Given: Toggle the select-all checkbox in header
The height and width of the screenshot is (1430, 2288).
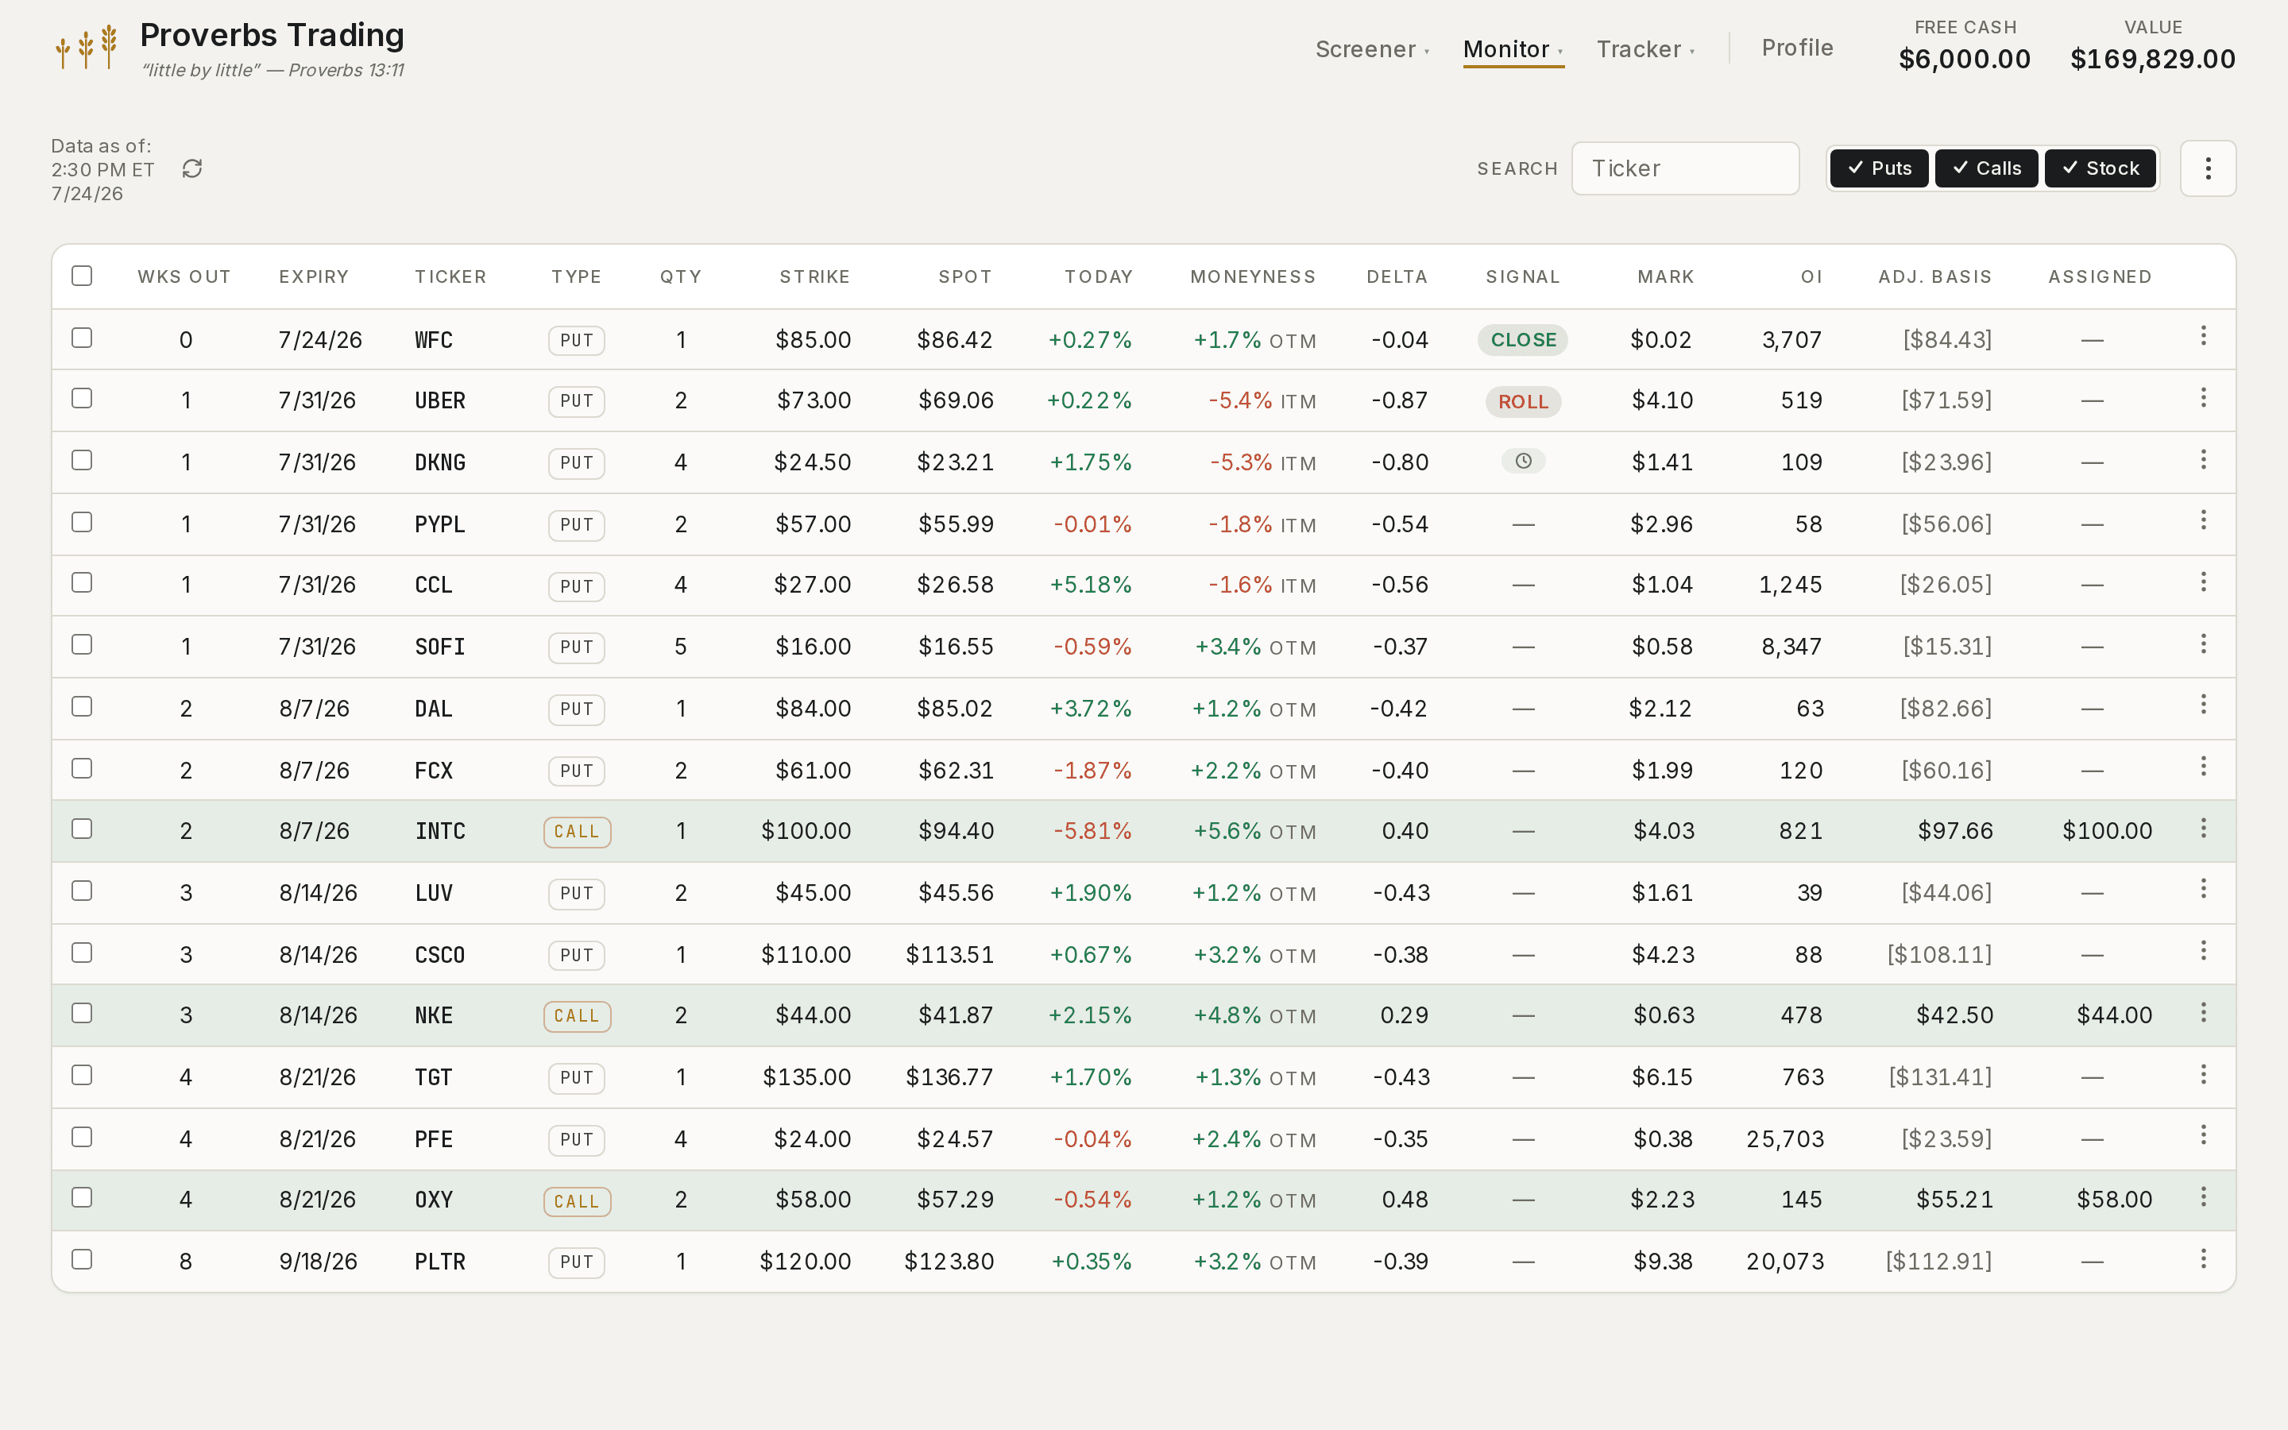Looking at the screenshot, I should [83, 275].
